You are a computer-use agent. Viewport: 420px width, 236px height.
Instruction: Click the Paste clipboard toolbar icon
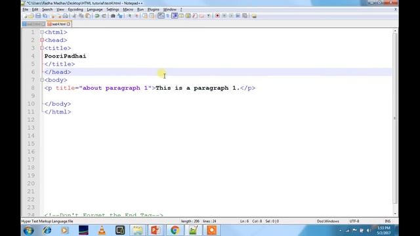88,16
